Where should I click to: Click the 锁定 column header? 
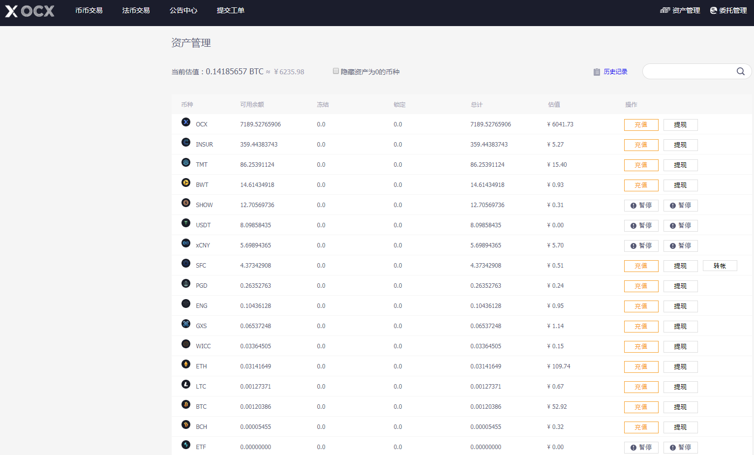click(x=399, y=104)
